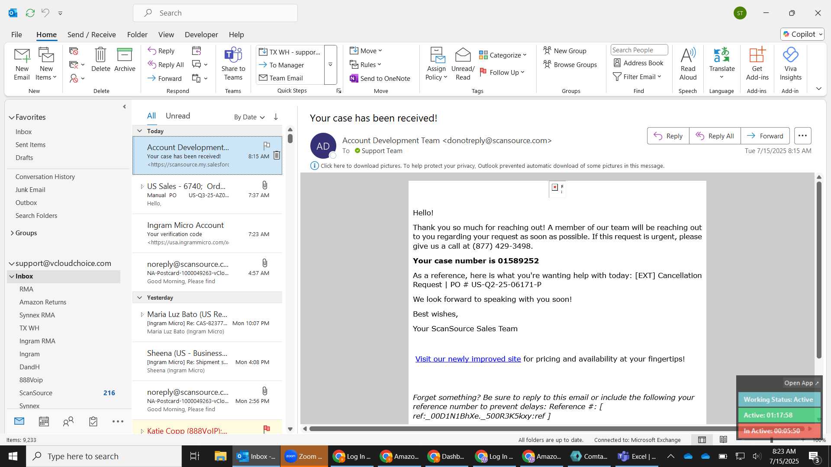Open Visit our newly improved site link
The height and width of the screenshot is (467, 831).
[x=468, y=359]
